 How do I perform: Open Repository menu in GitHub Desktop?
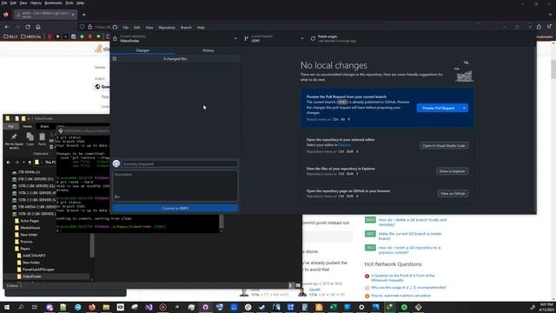167,27
